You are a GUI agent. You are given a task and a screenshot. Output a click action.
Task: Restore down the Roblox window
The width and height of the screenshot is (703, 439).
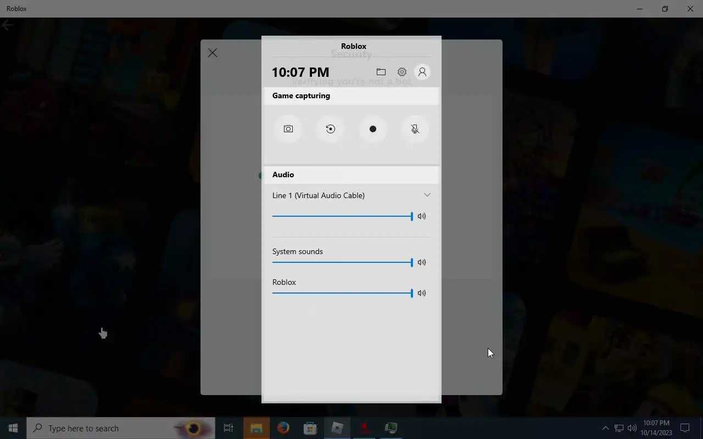click(665, 9)
